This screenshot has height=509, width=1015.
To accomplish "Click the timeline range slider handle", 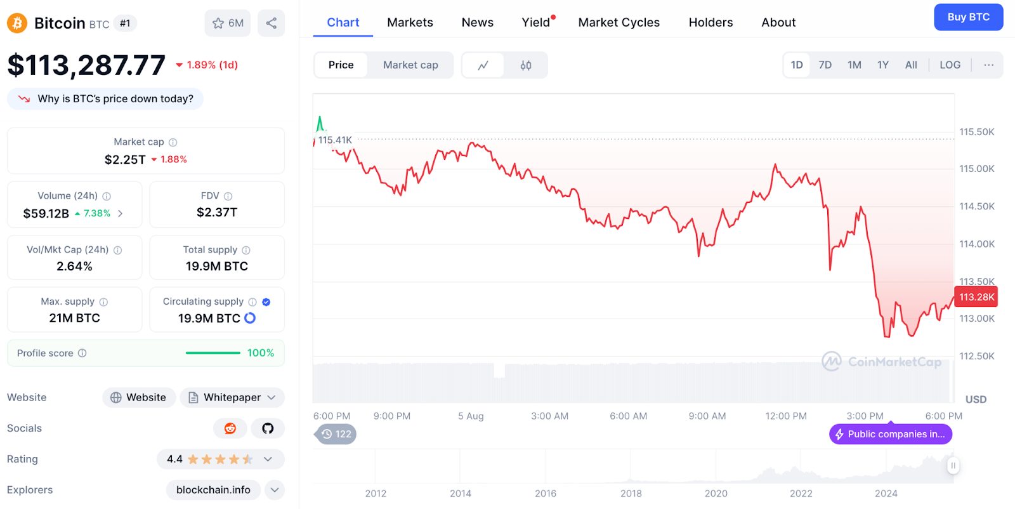I will click(x=952, y=465).
